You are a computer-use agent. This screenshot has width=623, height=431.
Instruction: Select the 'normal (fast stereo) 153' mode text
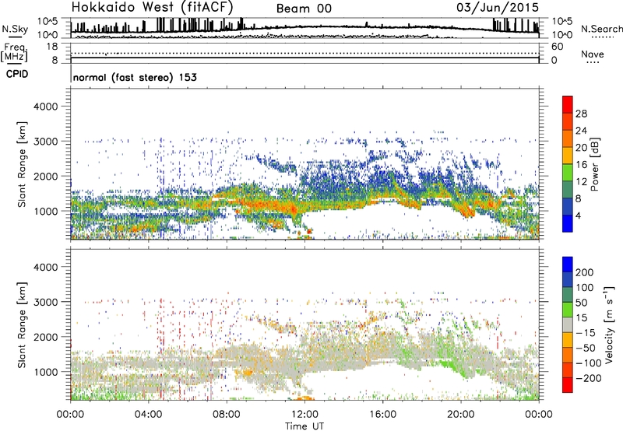[135, 77]
